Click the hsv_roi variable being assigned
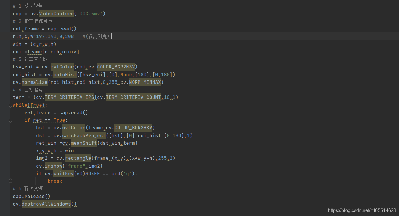The image size is (399, 216). pos(23,67)
